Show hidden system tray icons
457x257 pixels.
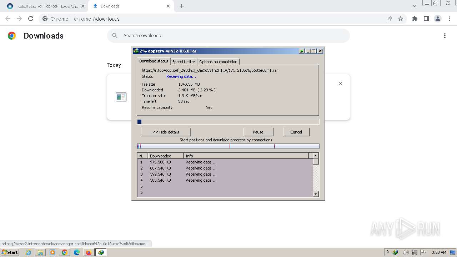[x=388, y=252]
